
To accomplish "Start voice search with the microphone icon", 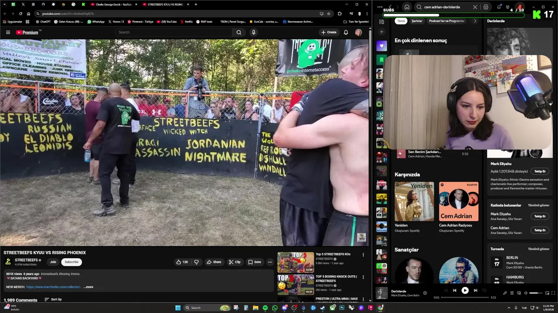I will [253, 32].
